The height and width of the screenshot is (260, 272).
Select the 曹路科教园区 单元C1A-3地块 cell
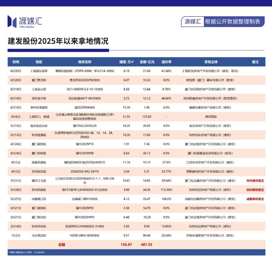85,71
